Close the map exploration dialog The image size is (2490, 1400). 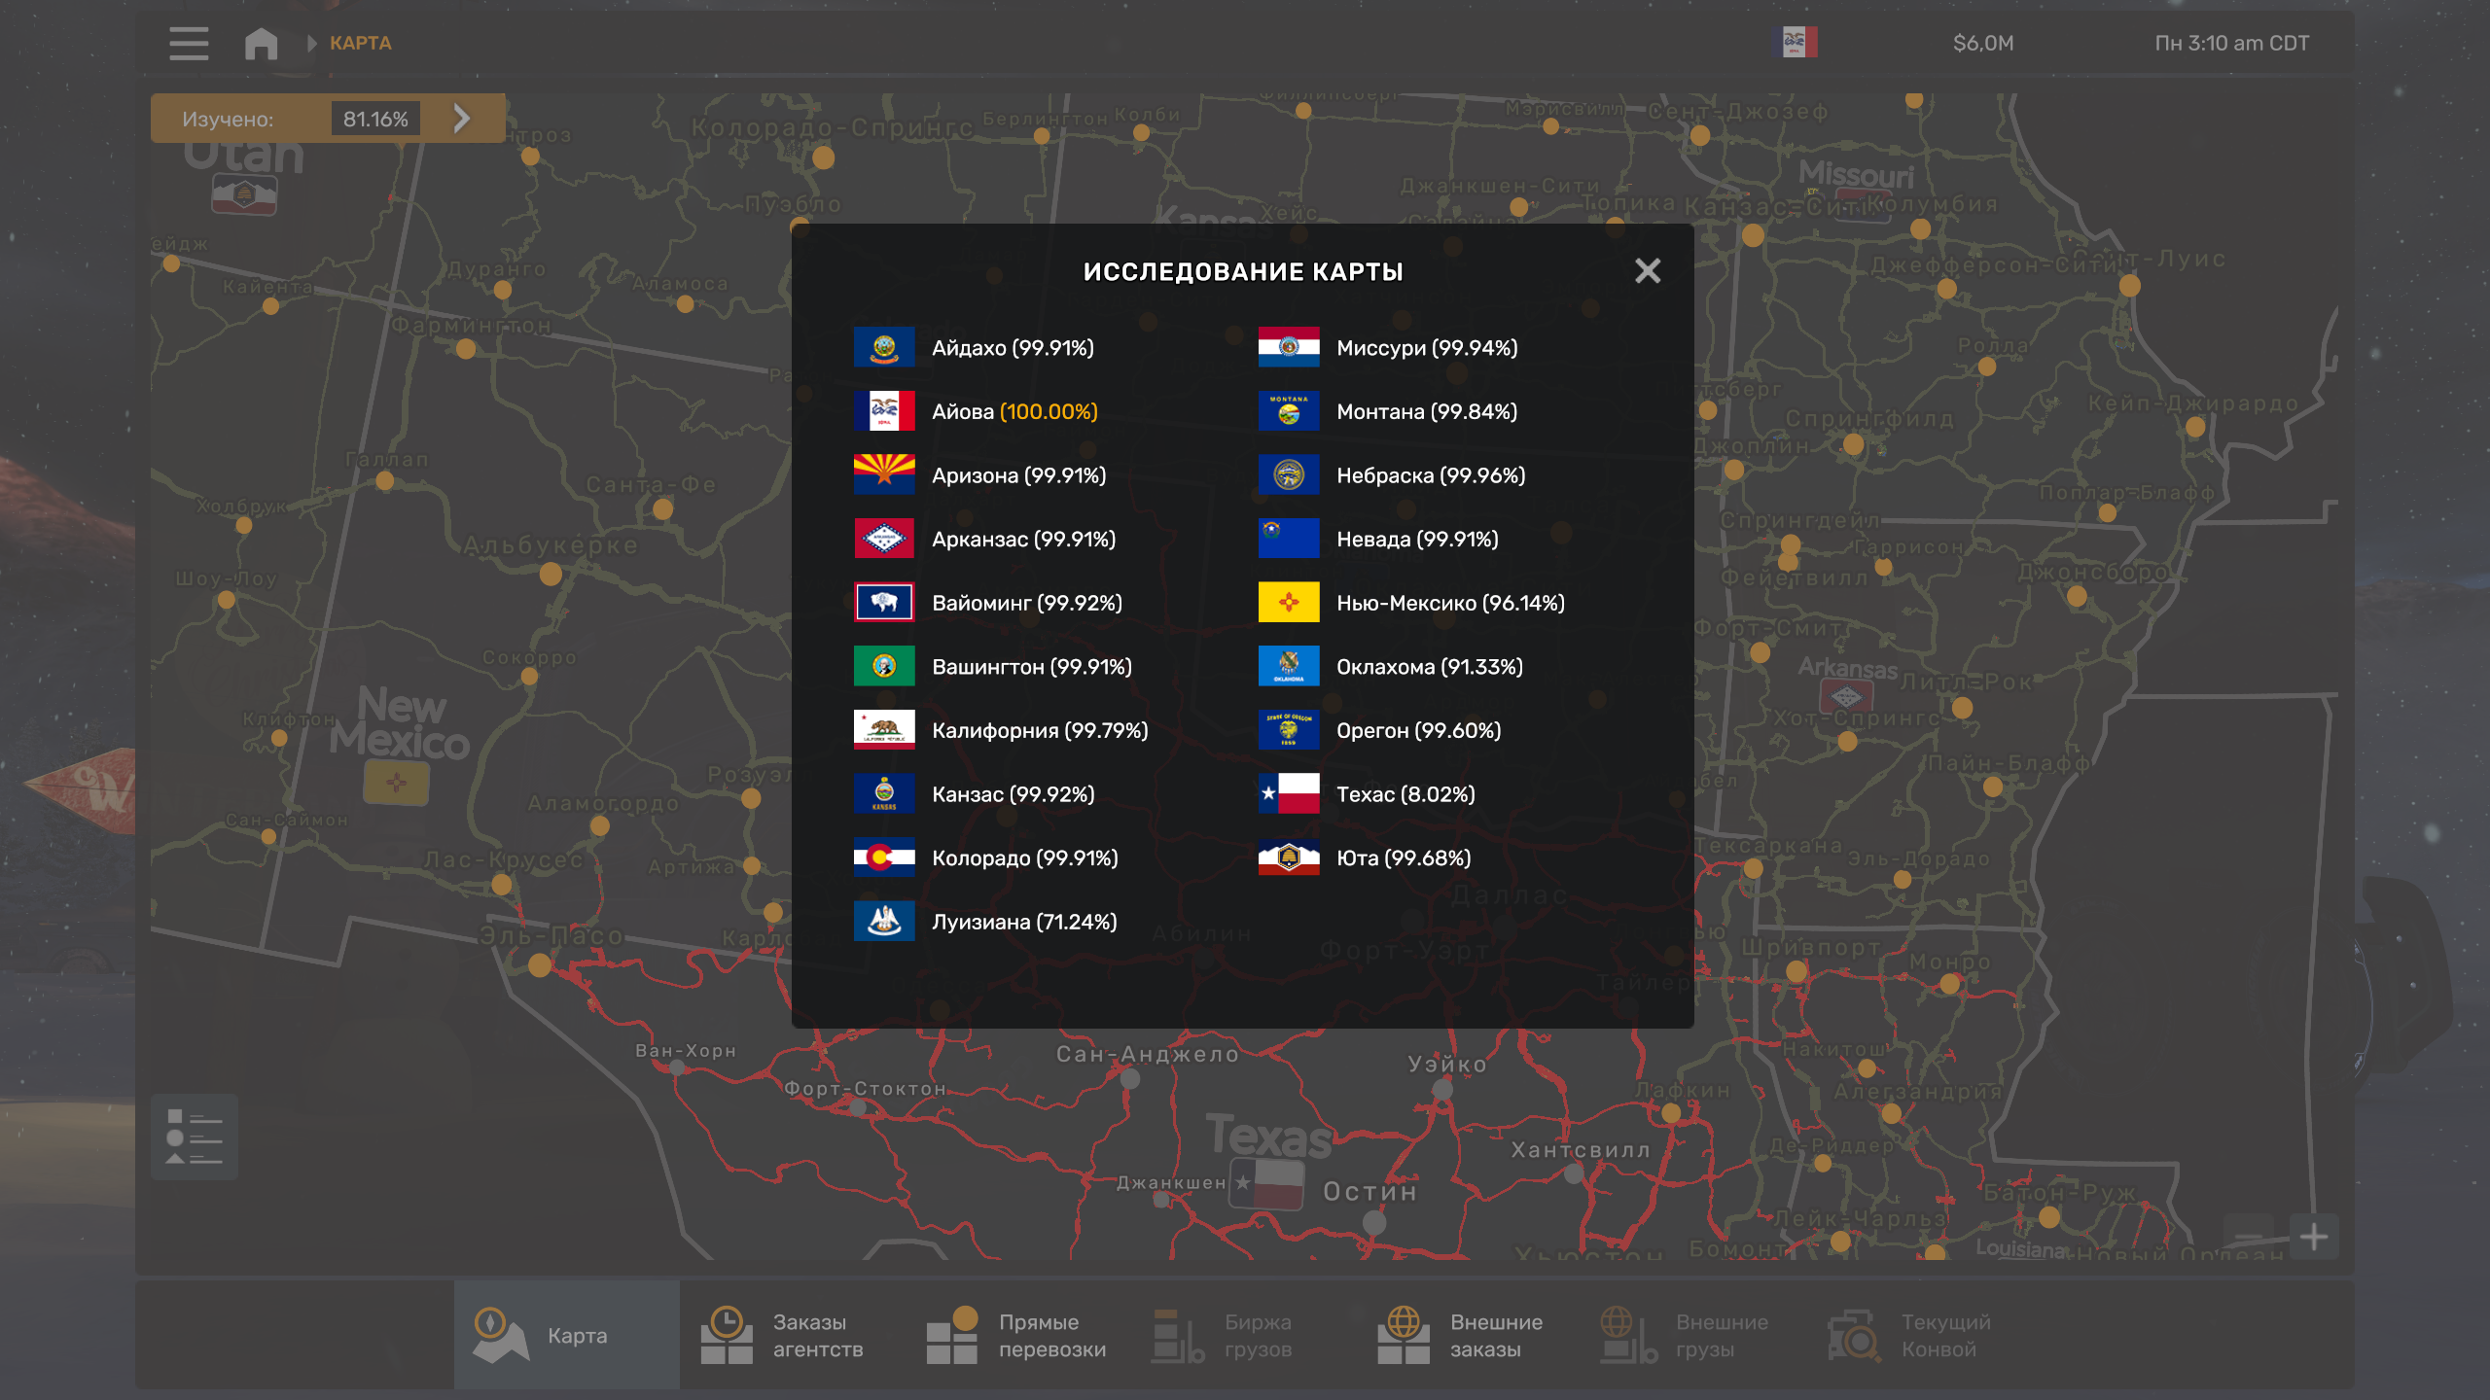point(1647,270)
